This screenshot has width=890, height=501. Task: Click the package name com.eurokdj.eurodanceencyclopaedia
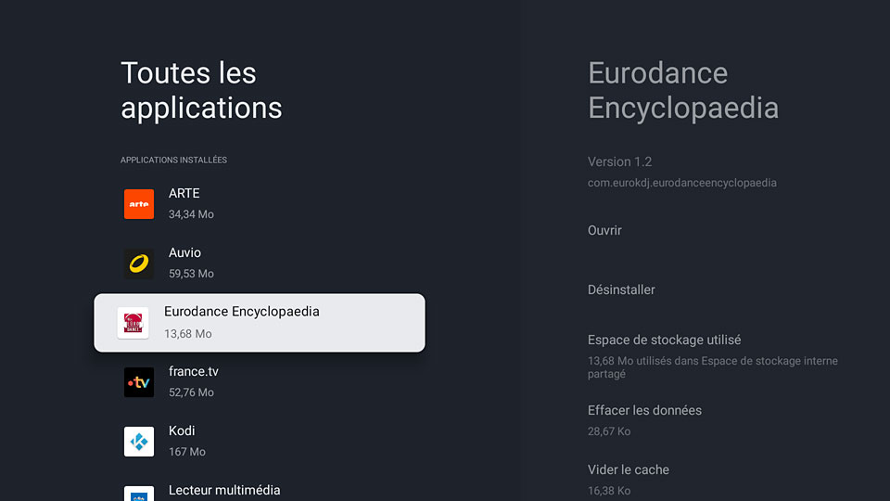click(681, 183)
